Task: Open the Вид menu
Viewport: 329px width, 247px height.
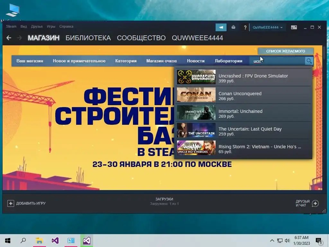Action: pos(24,26)
